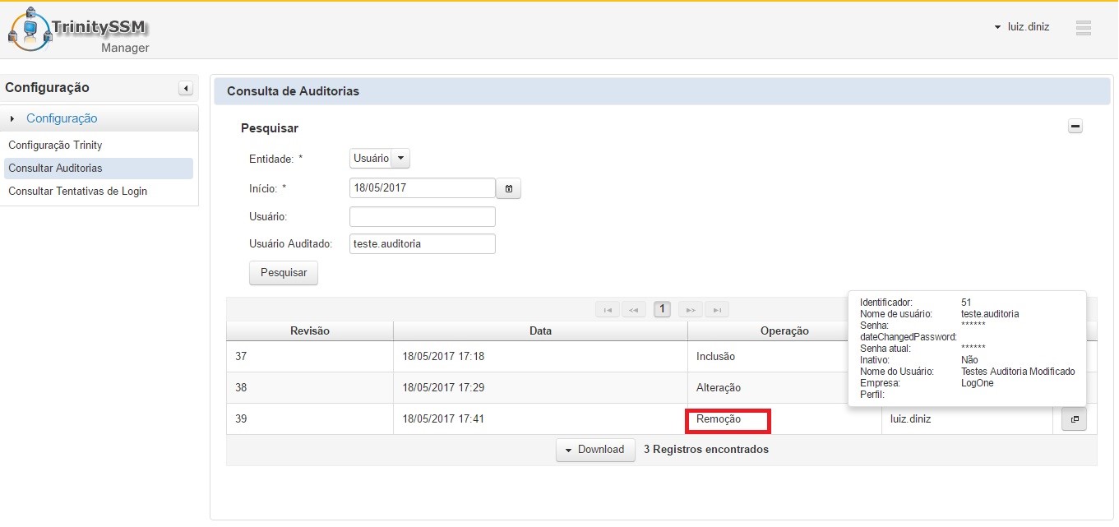
Task: Open the hamburger menu icon
Action: [1083, 28]
